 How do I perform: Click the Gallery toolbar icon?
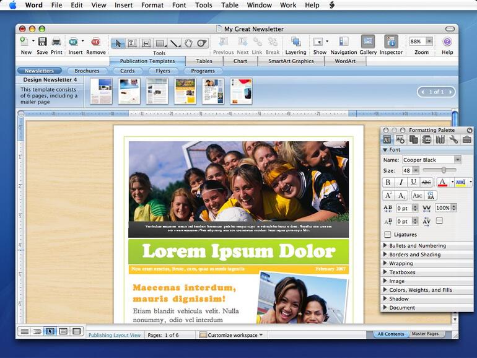point(368,42)
